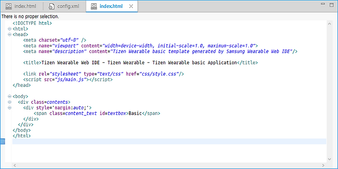
Task: Click the "textbox" id value
Action: [x=116, y=113]
